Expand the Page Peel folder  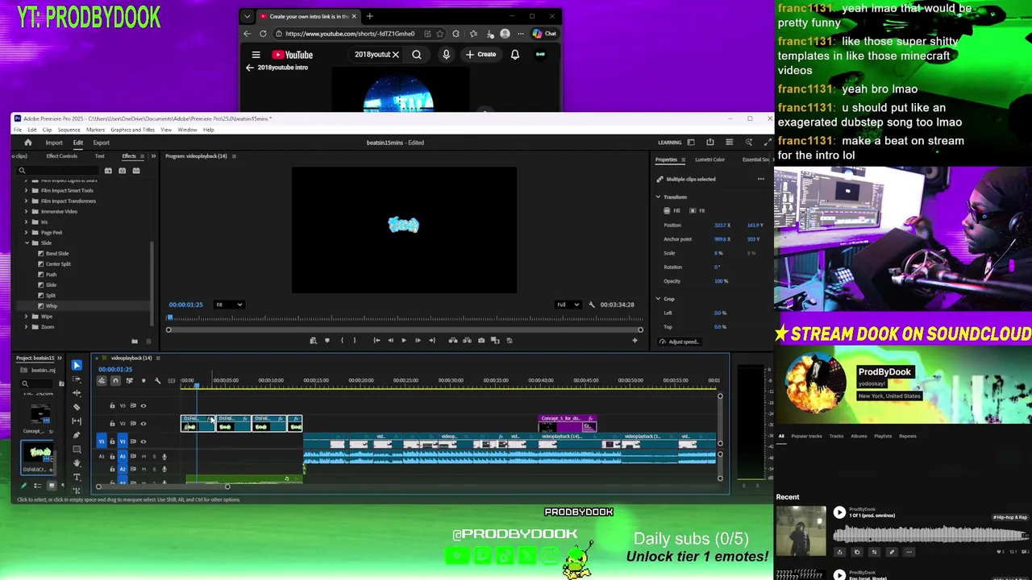point(26,232)
